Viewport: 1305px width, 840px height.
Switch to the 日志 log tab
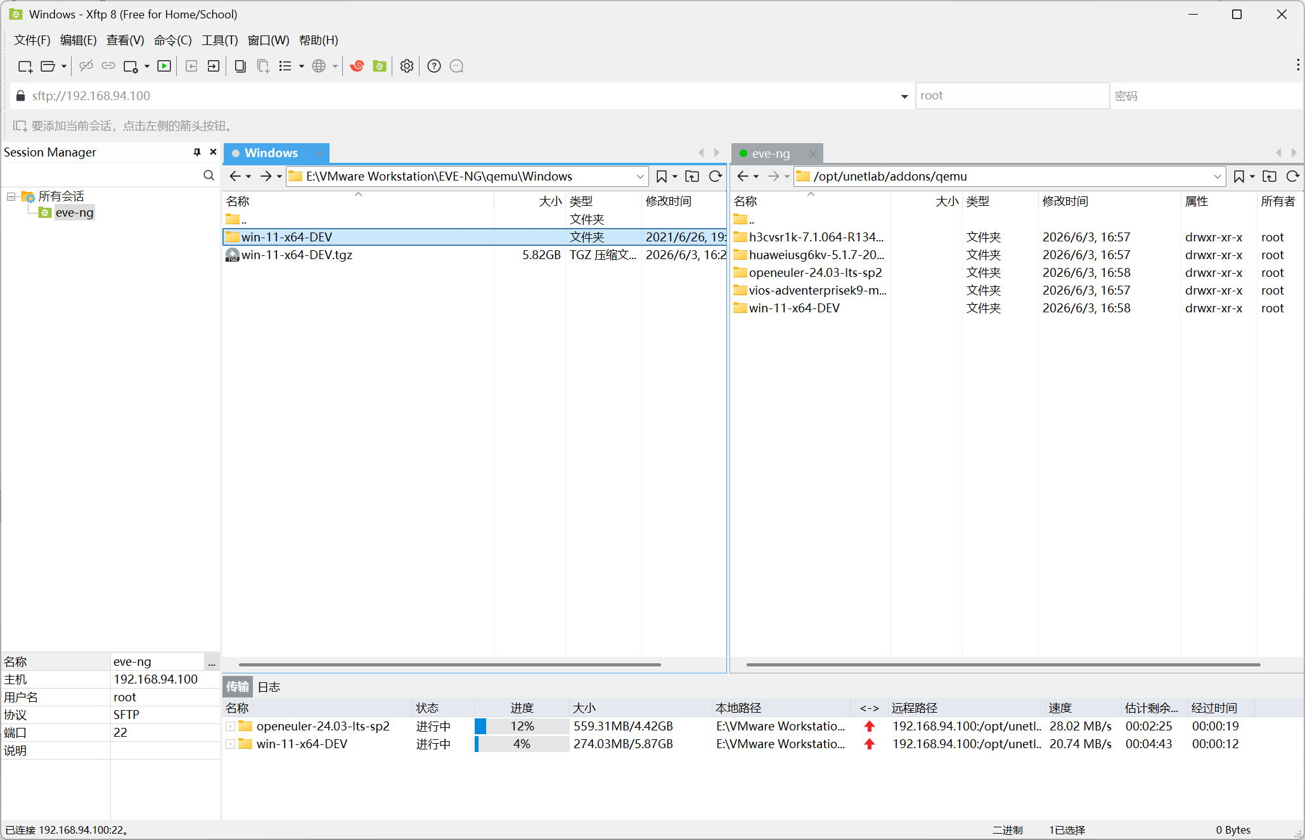click(269, 687)
